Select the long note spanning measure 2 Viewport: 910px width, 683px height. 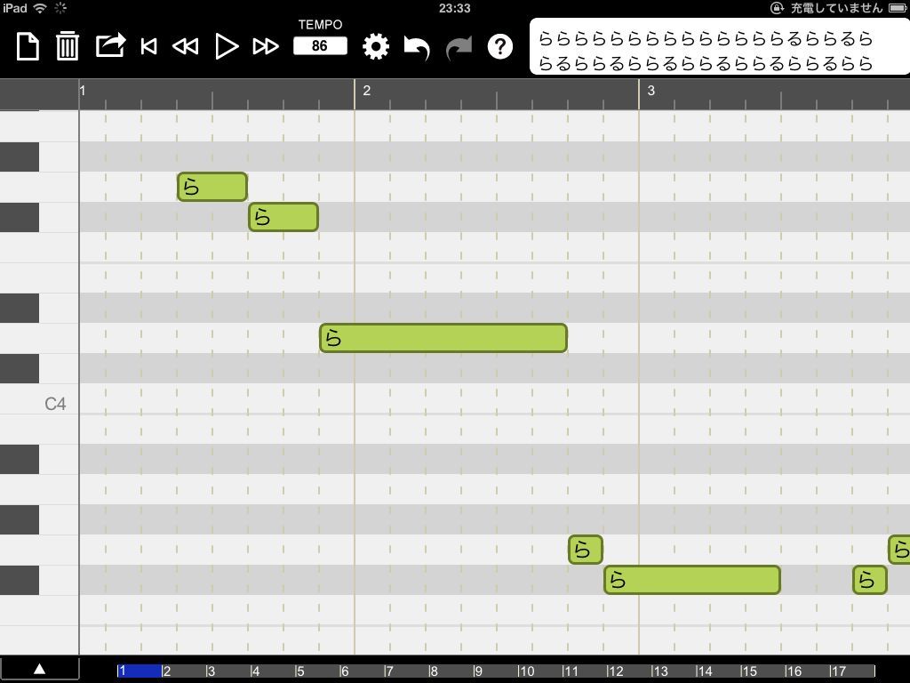[x=443, y=338]
